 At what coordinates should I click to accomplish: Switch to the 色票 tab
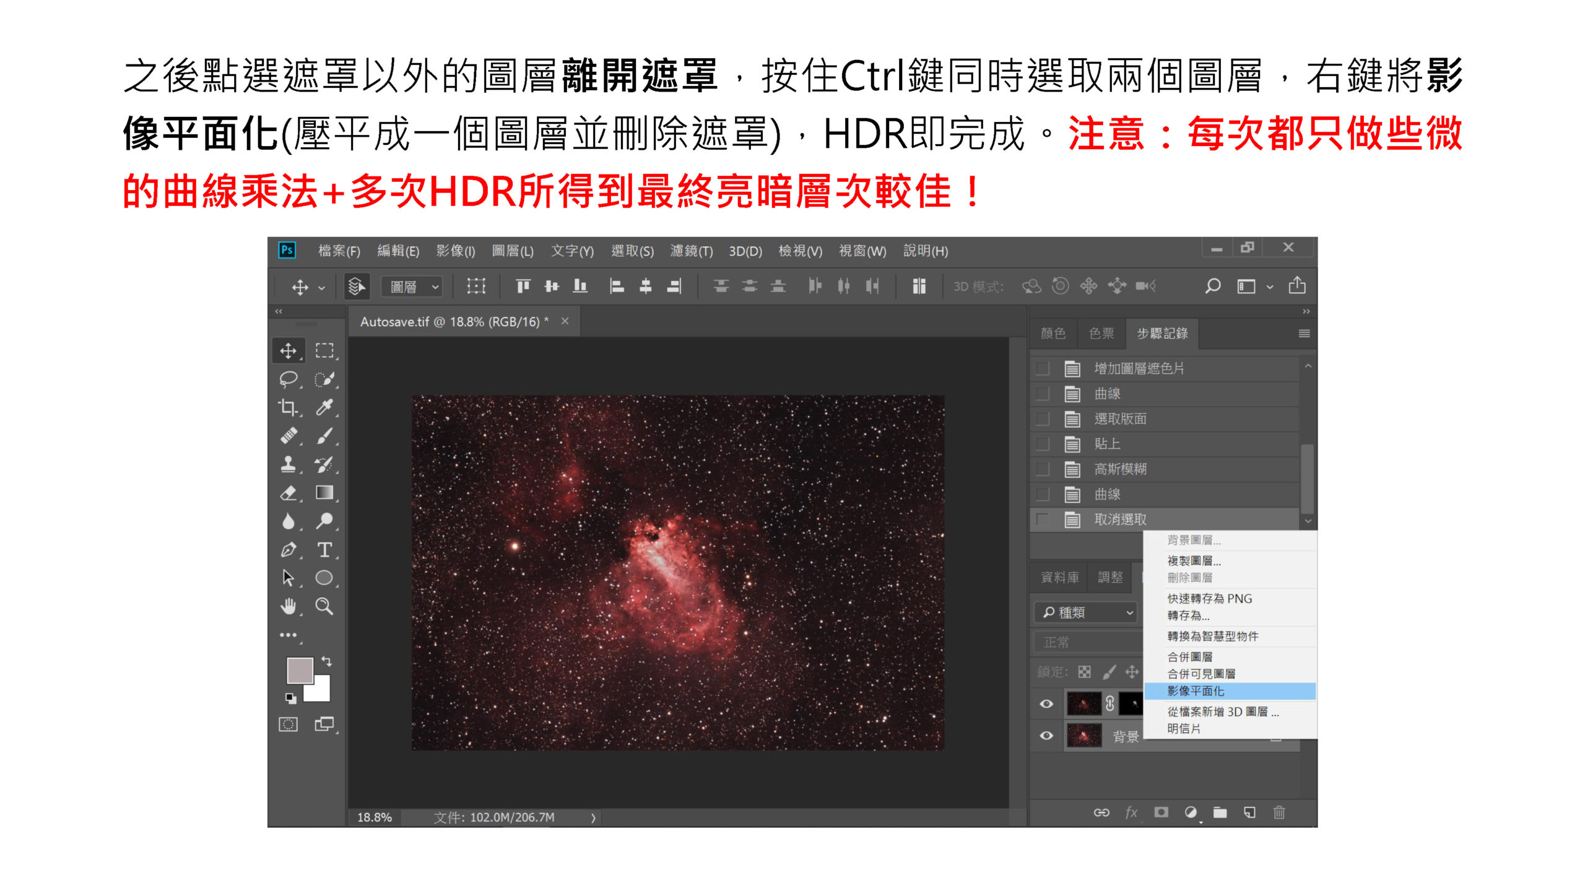1101,333
